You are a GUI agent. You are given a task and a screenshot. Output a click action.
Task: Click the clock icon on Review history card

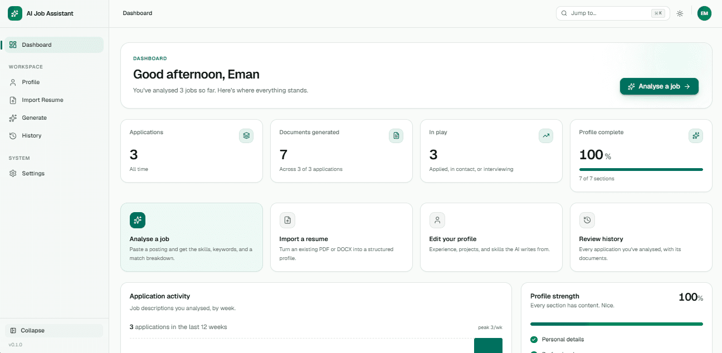(x=587, y=220)
